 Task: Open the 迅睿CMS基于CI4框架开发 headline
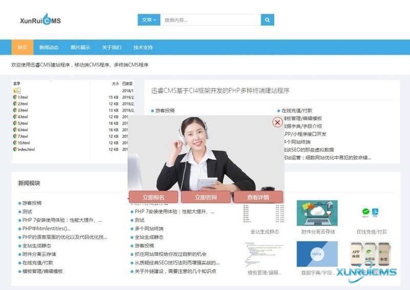220,91
